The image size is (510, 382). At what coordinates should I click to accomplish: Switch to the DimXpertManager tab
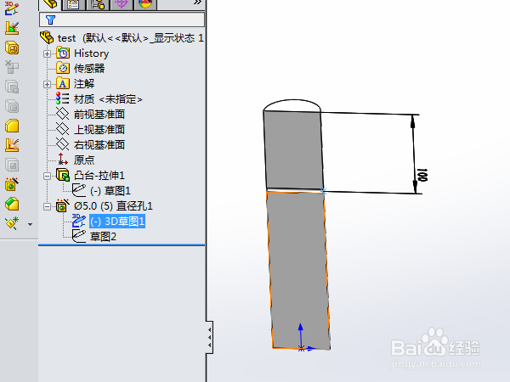pos(122,4)
